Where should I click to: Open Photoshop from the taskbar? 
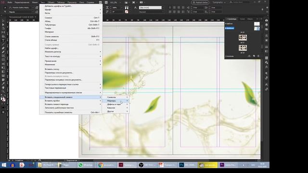[187, 165]
